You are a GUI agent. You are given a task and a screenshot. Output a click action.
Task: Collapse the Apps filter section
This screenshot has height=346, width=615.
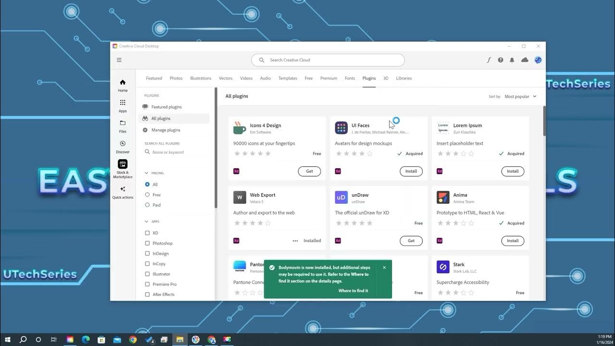tap(147, 222)
